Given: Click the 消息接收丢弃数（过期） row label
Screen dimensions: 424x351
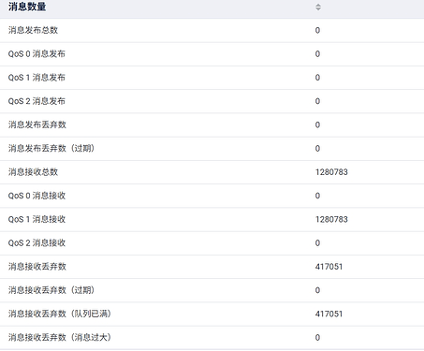Looking at the screenshot, I should click(51, 290).
